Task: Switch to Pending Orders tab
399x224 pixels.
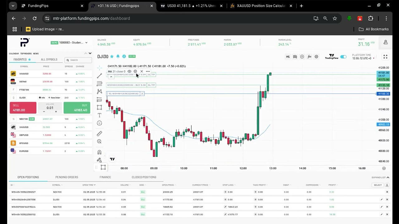Action: tap(67, 177)
